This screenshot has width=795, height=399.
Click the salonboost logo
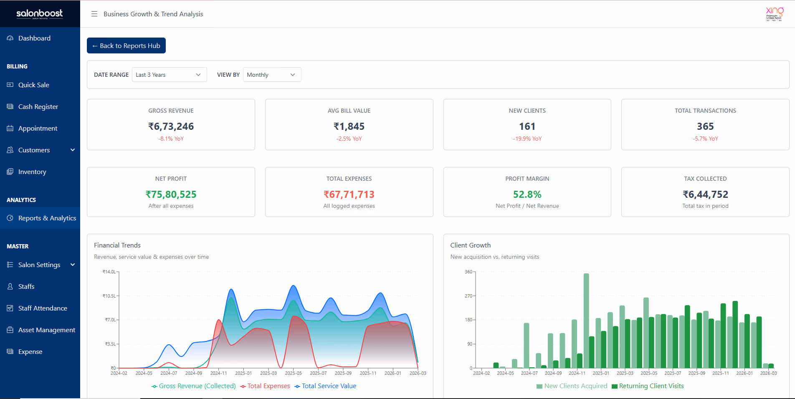point(40,14)
